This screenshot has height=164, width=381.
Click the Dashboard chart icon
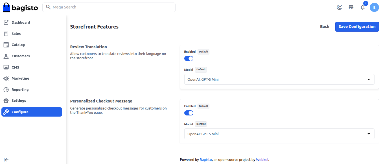(x=6, y=23)
